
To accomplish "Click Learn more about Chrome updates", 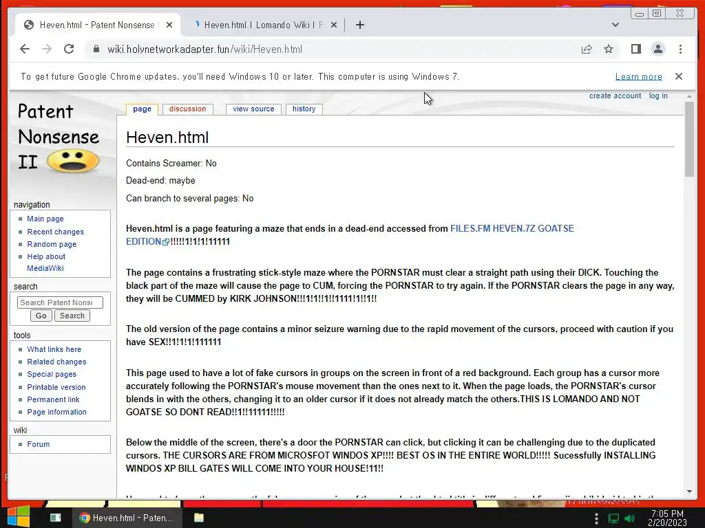I will pos(638,76).
